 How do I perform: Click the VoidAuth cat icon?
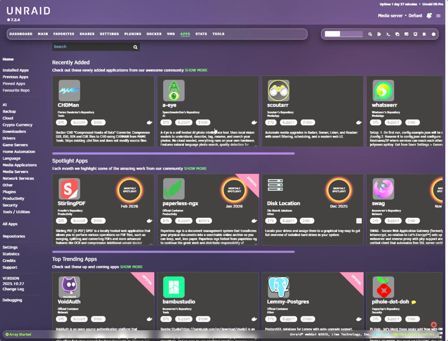tap(69, 287)
